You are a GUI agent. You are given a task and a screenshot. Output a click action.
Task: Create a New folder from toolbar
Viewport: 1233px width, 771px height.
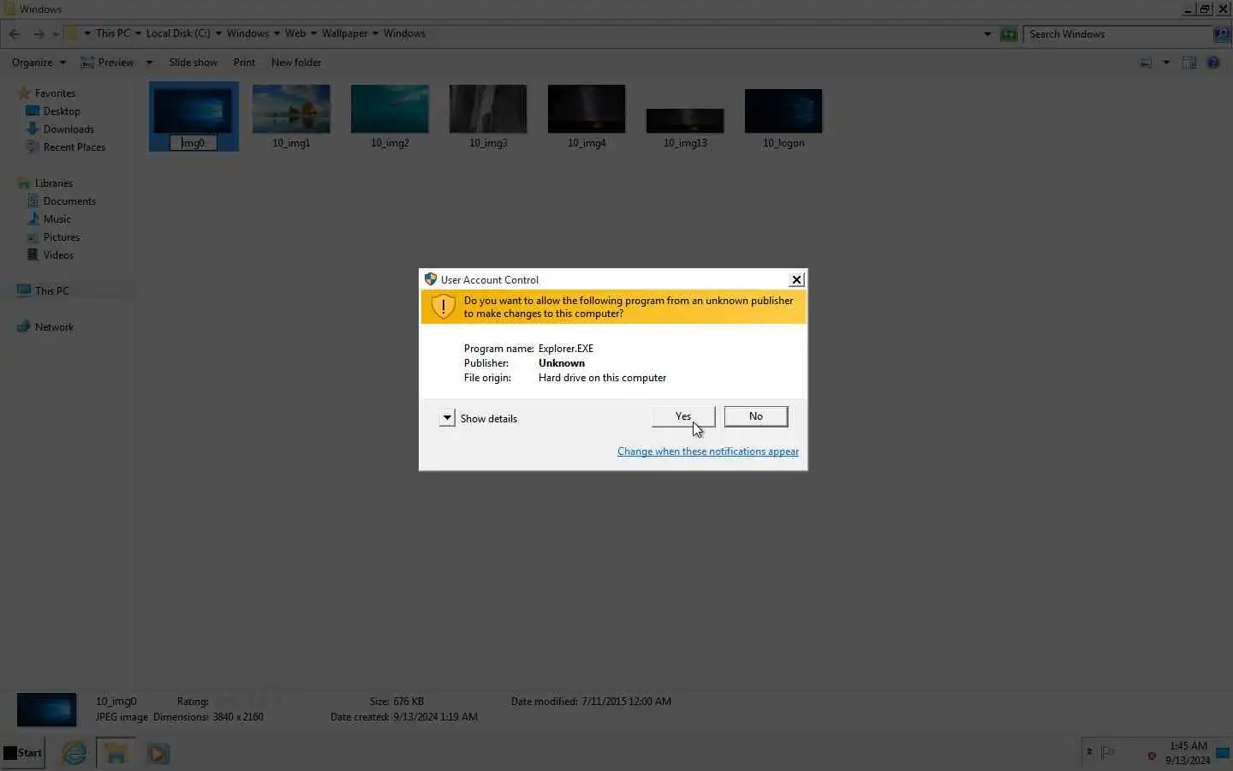pos(296,63)
